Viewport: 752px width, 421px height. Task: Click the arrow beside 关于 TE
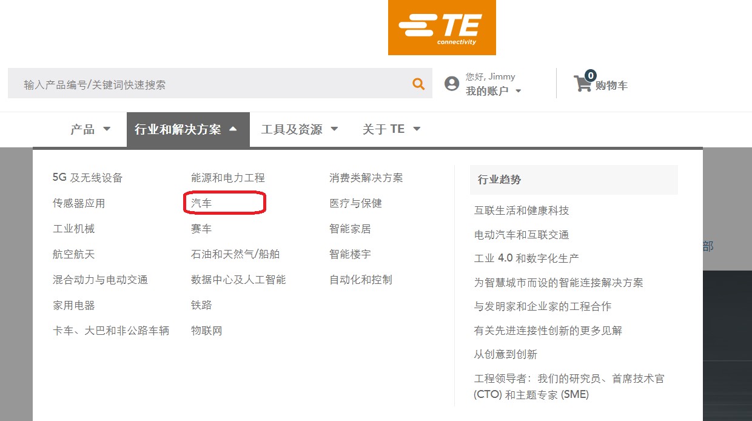pos(417,129)
